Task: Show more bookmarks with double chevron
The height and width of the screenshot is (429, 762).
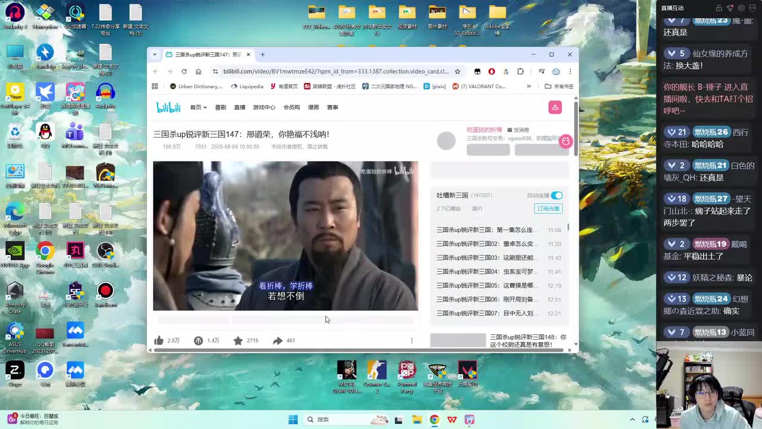Action: pos(529,86)
